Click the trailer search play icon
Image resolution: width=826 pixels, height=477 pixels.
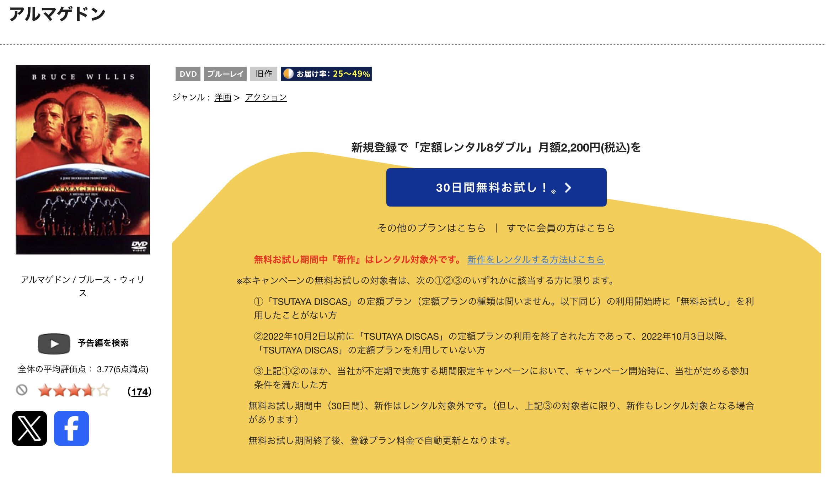click(54, 344)
